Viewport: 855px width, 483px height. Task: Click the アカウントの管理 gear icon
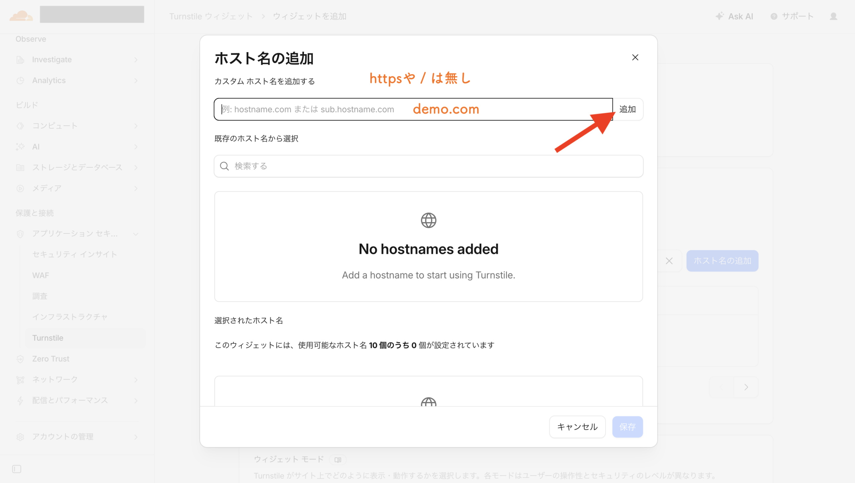[20, 437]
